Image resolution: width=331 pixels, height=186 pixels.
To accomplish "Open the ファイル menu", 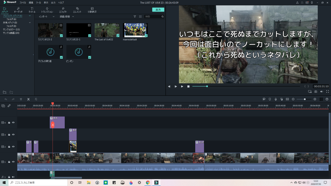I will (x=23, y=2).
